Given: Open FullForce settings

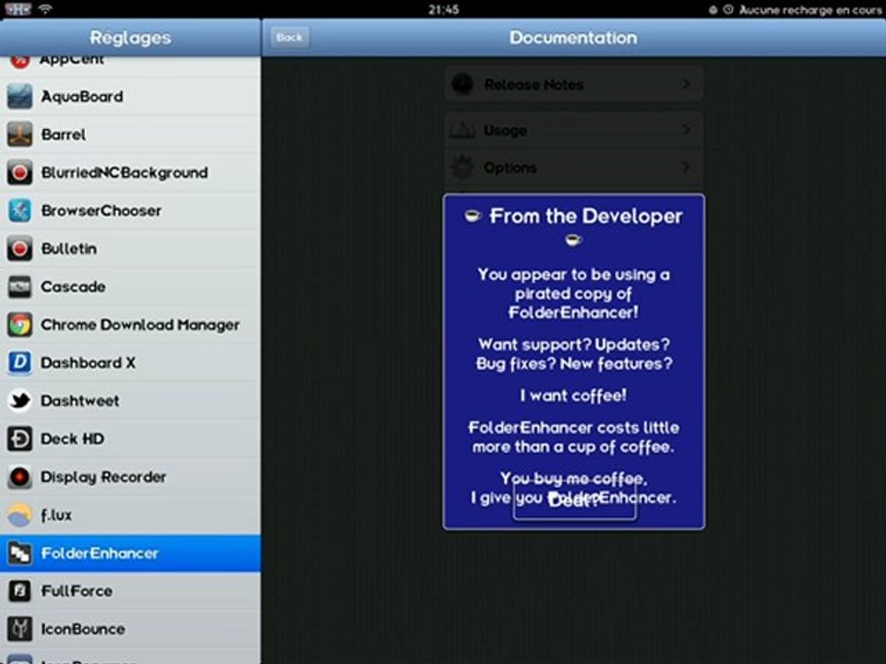Looking at the screenshot, I should click(130, 591).
